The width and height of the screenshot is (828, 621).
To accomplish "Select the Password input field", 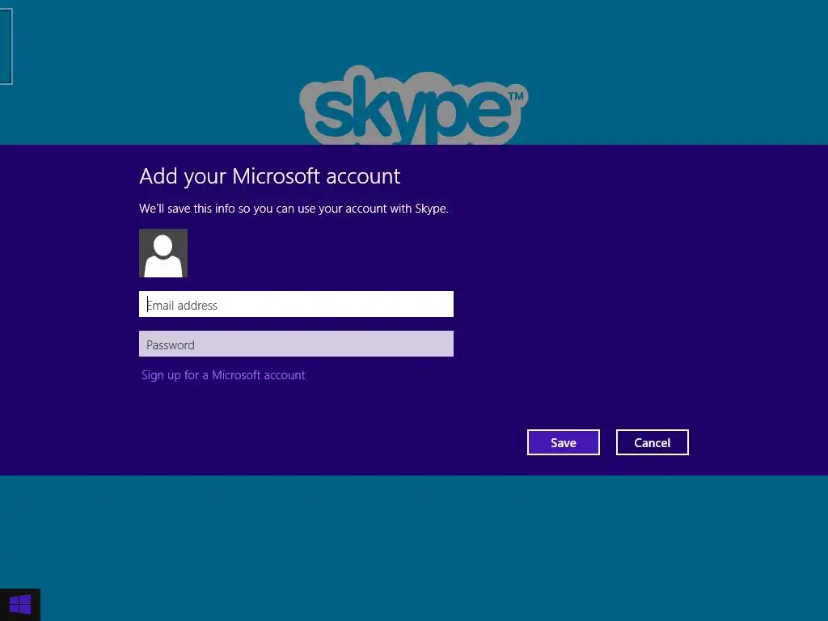I will (296, 344).
